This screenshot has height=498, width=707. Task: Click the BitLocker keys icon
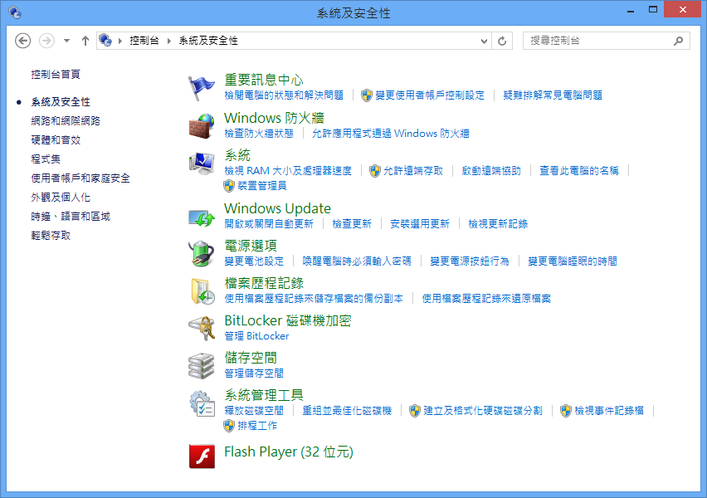tap(202, 328)
